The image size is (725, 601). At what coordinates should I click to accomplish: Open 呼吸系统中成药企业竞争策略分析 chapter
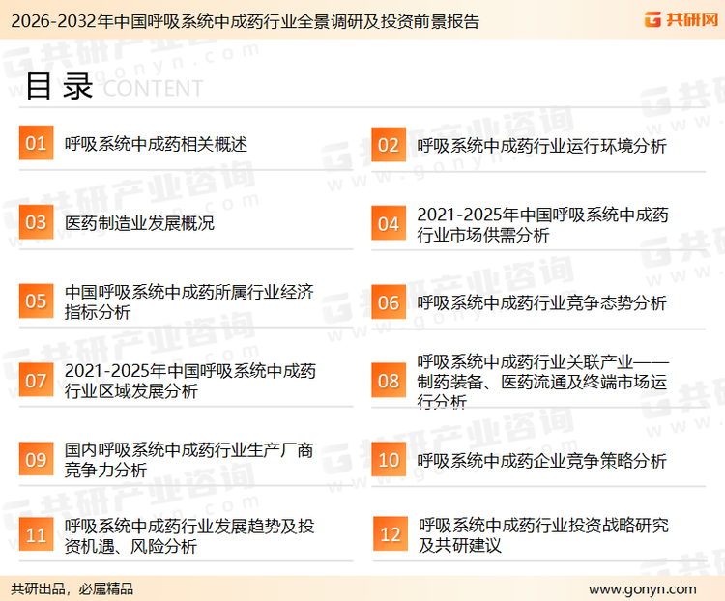tap(541, 461)
